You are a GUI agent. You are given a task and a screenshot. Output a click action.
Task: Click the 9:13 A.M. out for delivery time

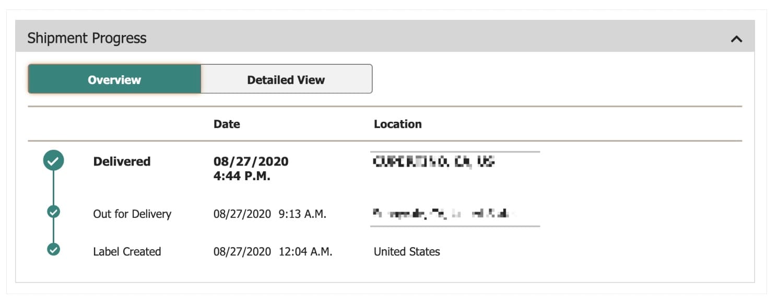click(302, 214)
